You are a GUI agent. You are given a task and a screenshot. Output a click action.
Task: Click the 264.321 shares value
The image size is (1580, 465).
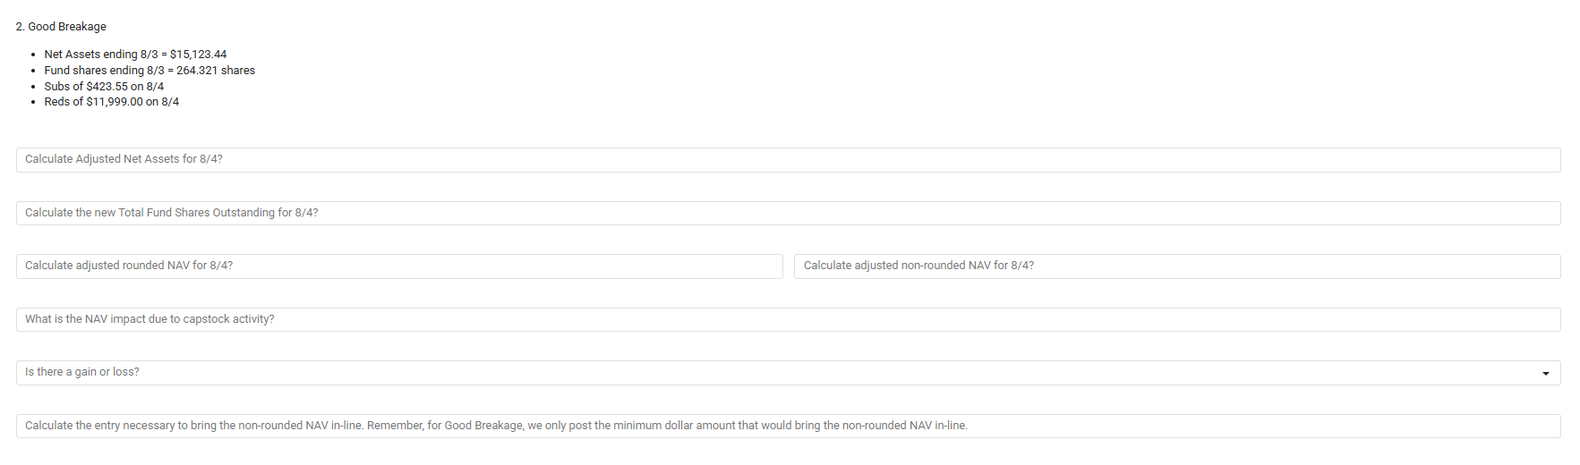216,71
